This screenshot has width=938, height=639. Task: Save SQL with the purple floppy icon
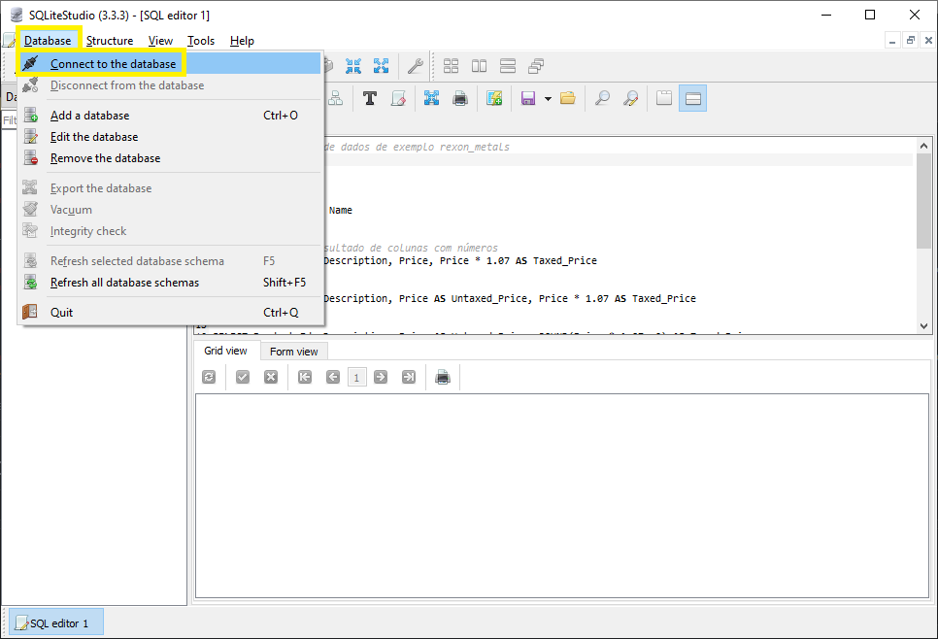pos(527,98)
